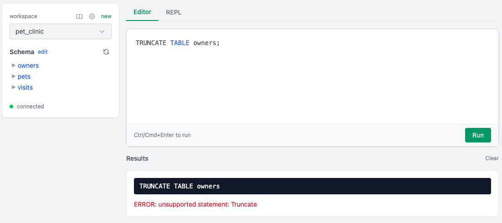Select the visits table name
The width and height of the screenshot is (502, 223).
tap(25, 87)
